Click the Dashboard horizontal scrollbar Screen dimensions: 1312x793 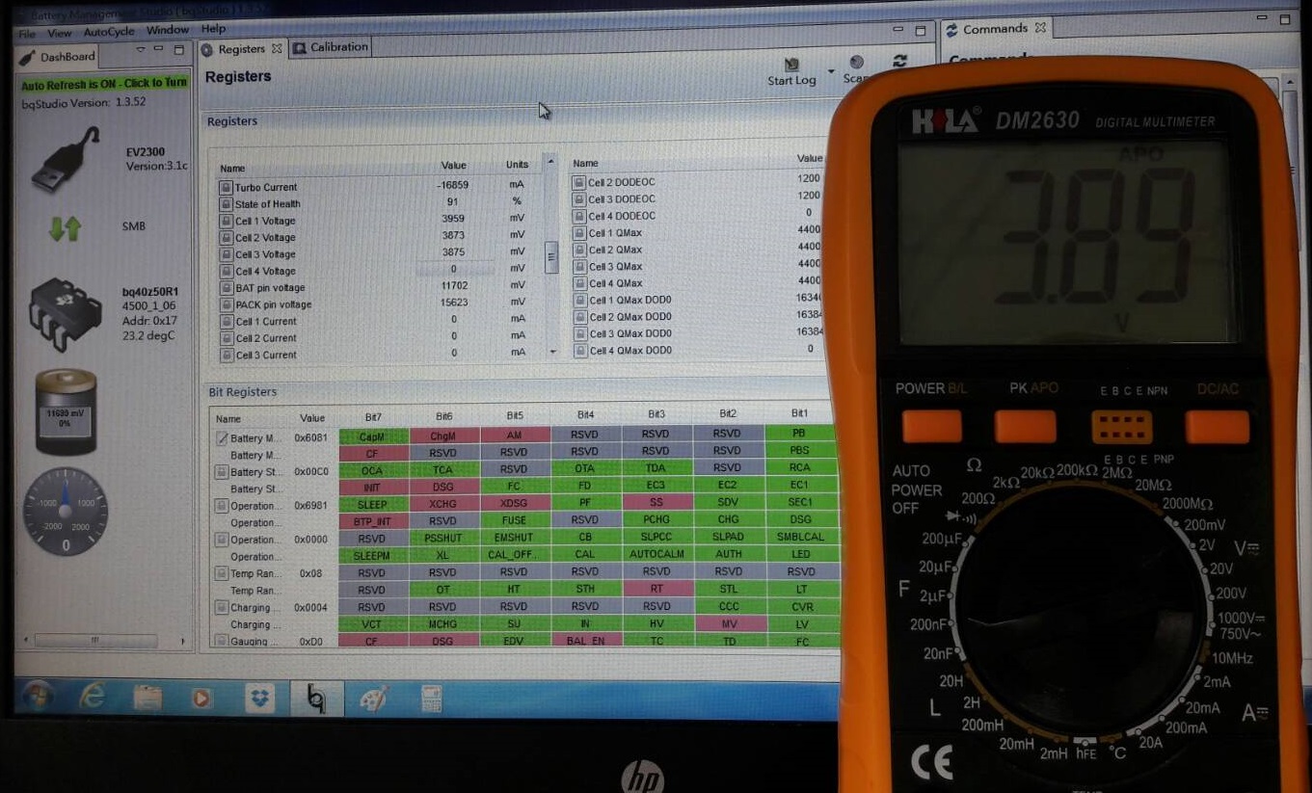click(96, 641)
